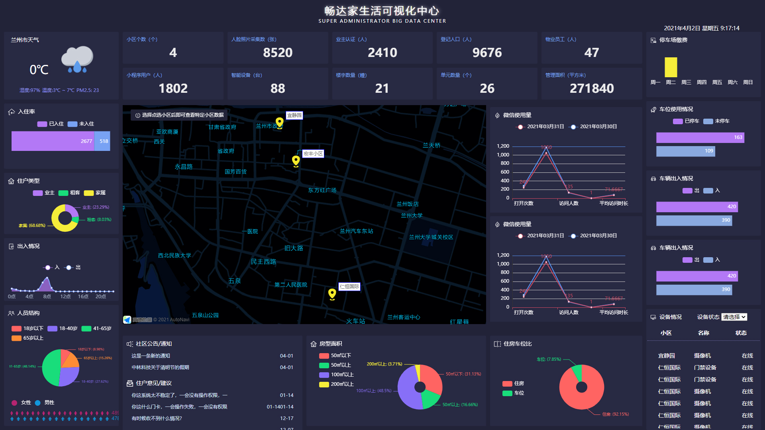Click the 人员结构 people icon

(x=11, y=313)
